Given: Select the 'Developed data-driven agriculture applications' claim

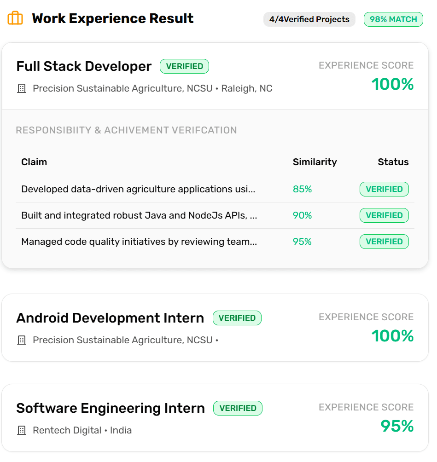Looking at the screenshot, I should pyautogui.click(x=138, y=189).
